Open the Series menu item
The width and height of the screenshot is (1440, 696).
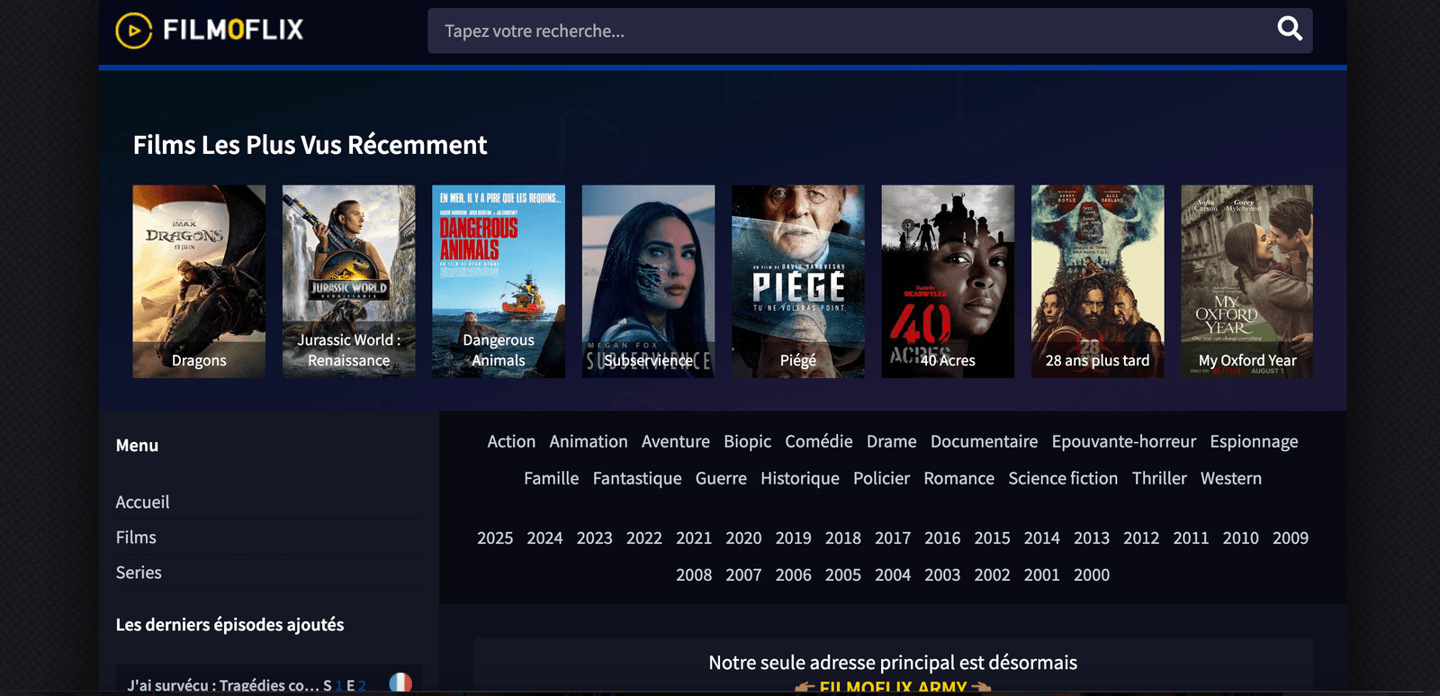139,573
